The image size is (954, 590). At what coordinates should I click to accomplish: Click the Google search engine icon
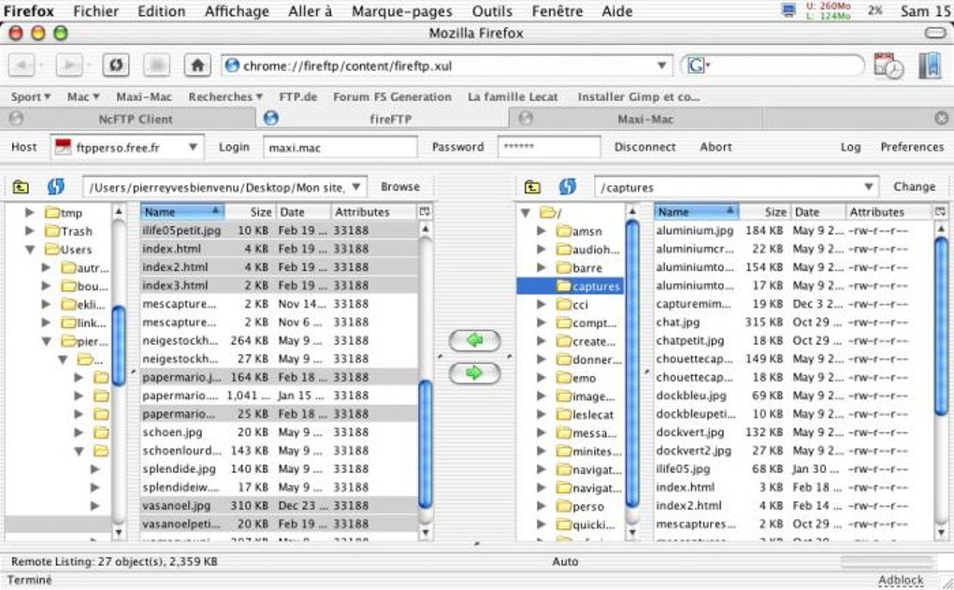(697, 65)
